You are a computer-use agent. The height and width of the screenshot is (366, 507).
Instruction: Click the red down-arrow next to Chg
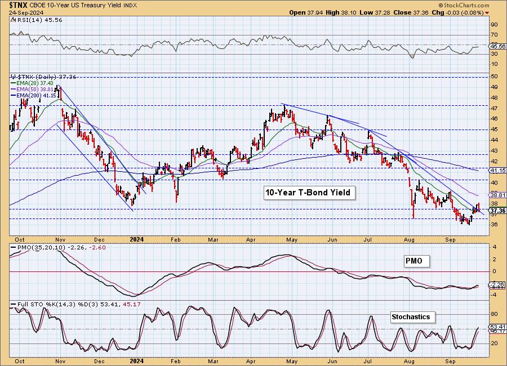tap(487, 13)
